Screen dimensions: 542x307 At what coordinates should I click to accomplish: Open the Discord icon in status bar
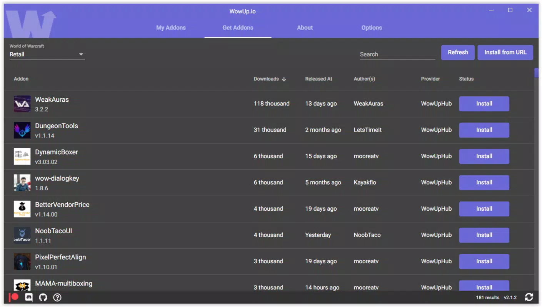29,297
